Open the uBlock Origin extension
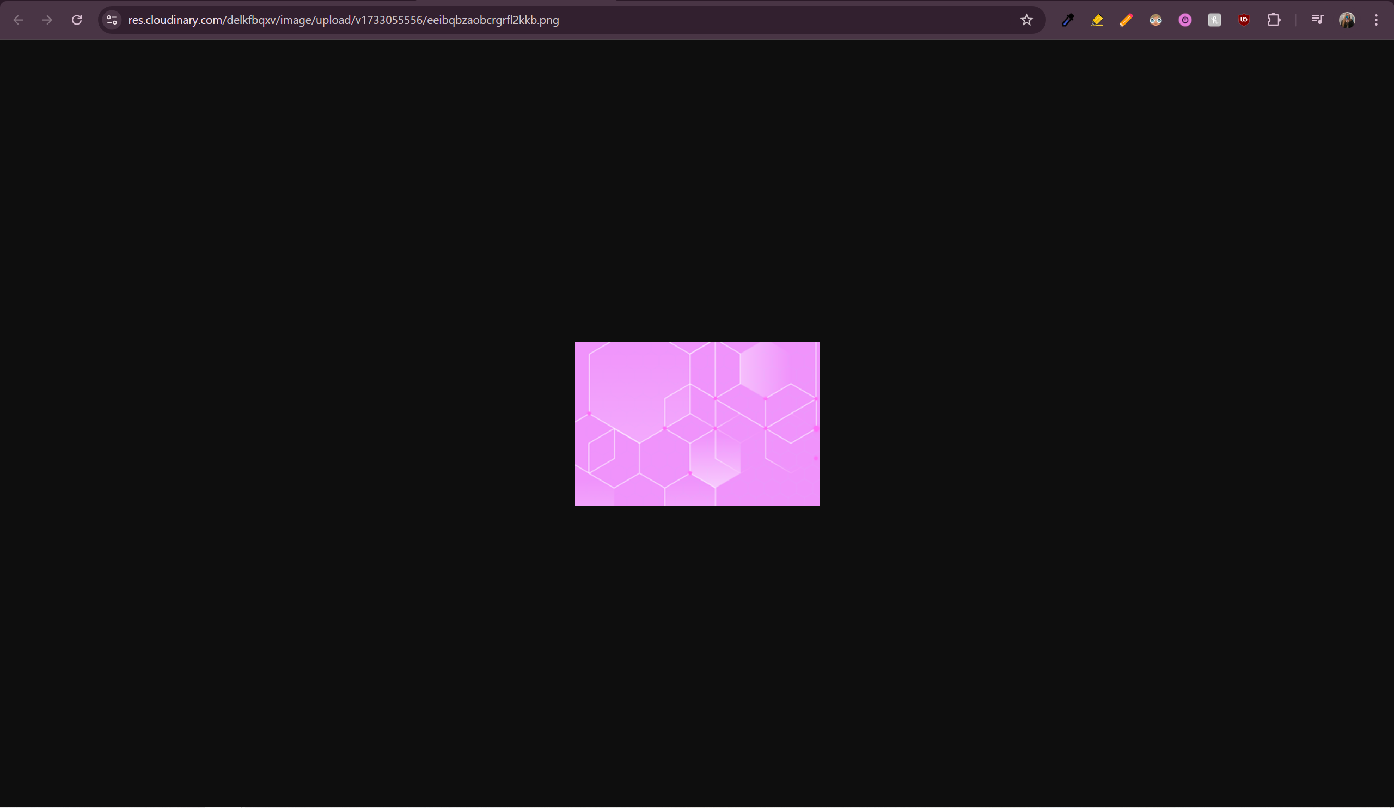The width and height of the screenshot is (1394, 808). pyautogui.click(x=1244, y=20)
